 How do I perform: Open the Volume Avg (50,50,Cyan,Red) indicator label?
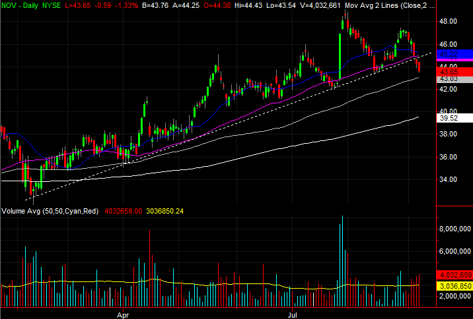(x=50, y=212)
